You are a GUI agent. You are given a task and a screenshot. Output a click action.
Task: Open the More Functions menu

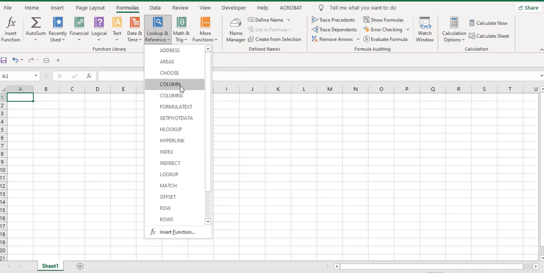[205, 30]
